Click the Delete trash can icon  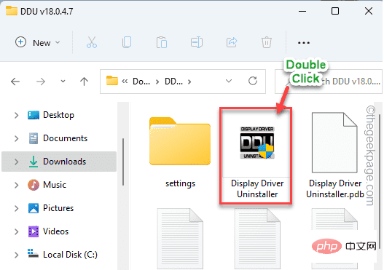(267, 42)
